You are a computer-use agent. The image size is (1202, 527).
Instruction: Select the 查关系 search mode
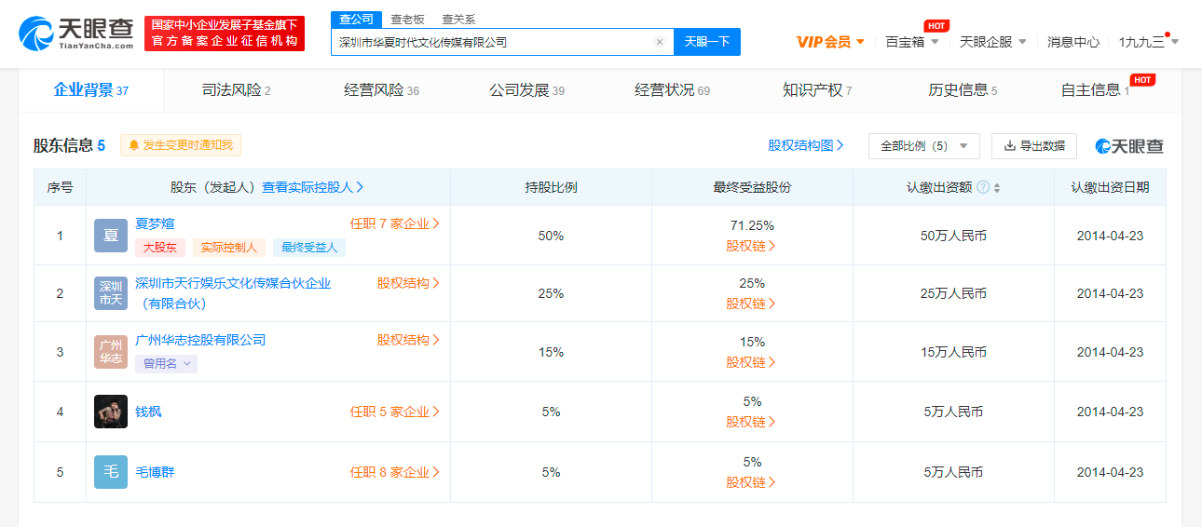pos(458,19)
